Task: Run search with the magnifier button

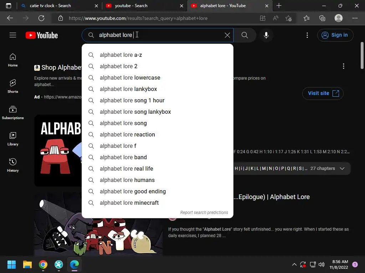Action: [245, 35]
